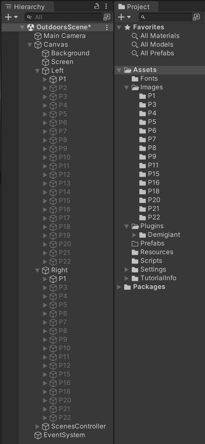Image resolution: width=205 pixels, height=444 pixels.
Task: Toggle the Hierarchy panel lock icon
Action: (97, 6)
